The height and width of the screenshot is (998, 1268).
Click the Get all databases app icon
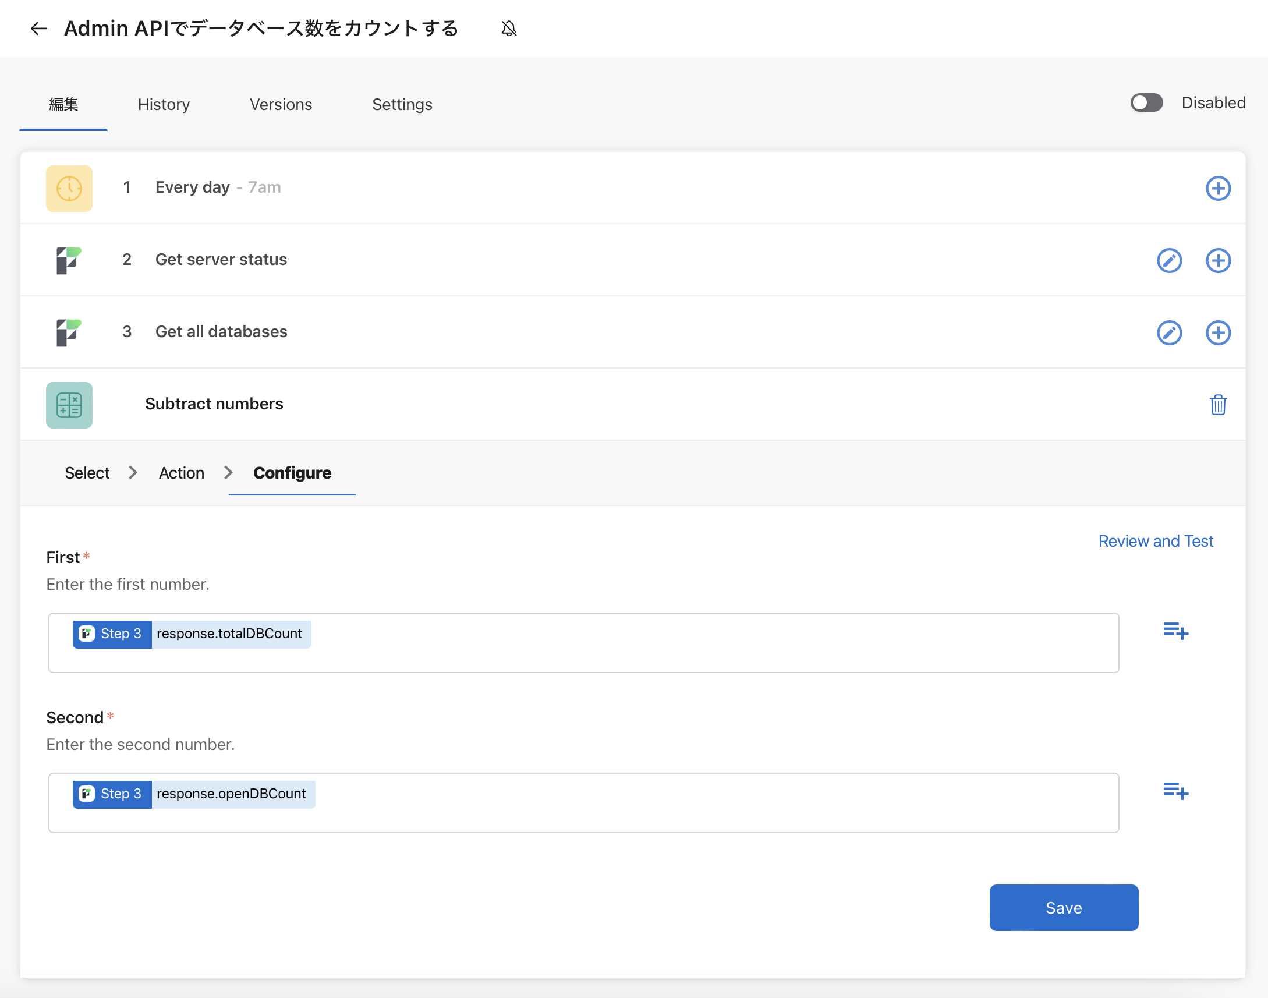tap(69, 332)
